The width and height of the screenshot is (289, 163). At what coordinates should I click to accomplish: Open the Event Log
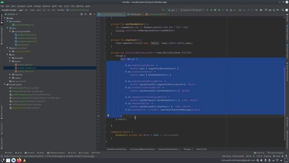pyautogui.click(x=259, y=153)
